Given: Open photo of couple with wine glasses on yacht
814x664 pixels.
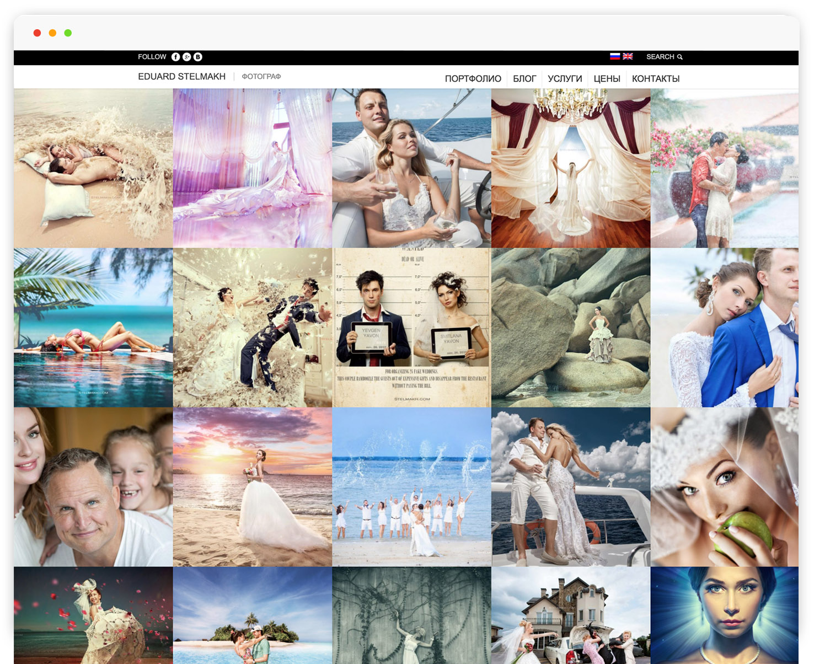Looking at the screenshot, I should (x=412, y=168).
